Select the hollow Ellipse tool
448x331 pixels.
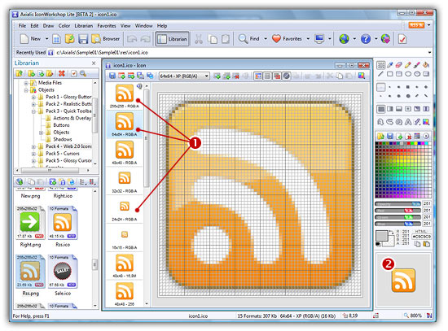[x=408, y=74]
